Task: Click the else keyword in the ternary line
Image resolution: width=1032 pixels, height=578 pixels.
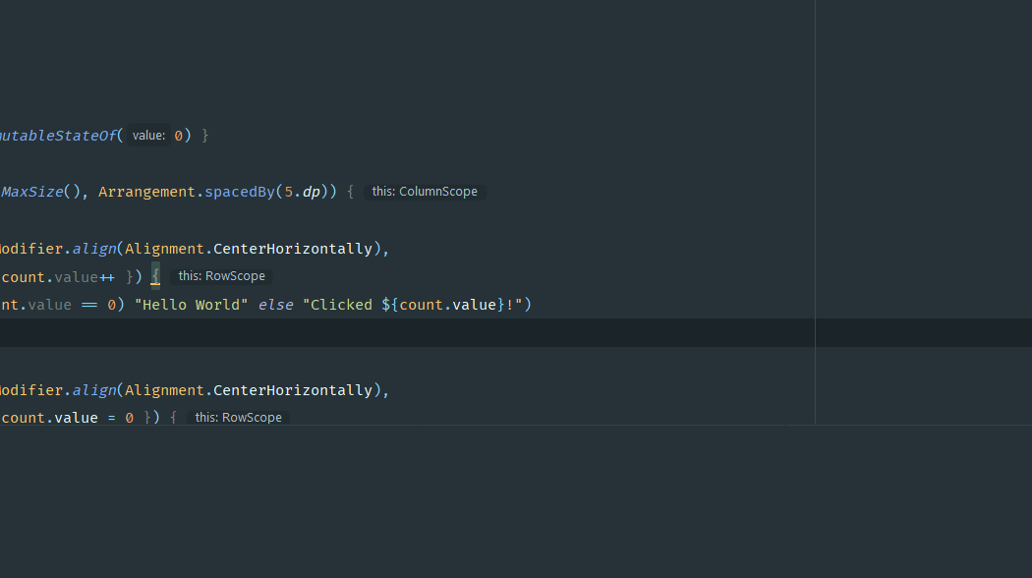Action: coord(275,304)
